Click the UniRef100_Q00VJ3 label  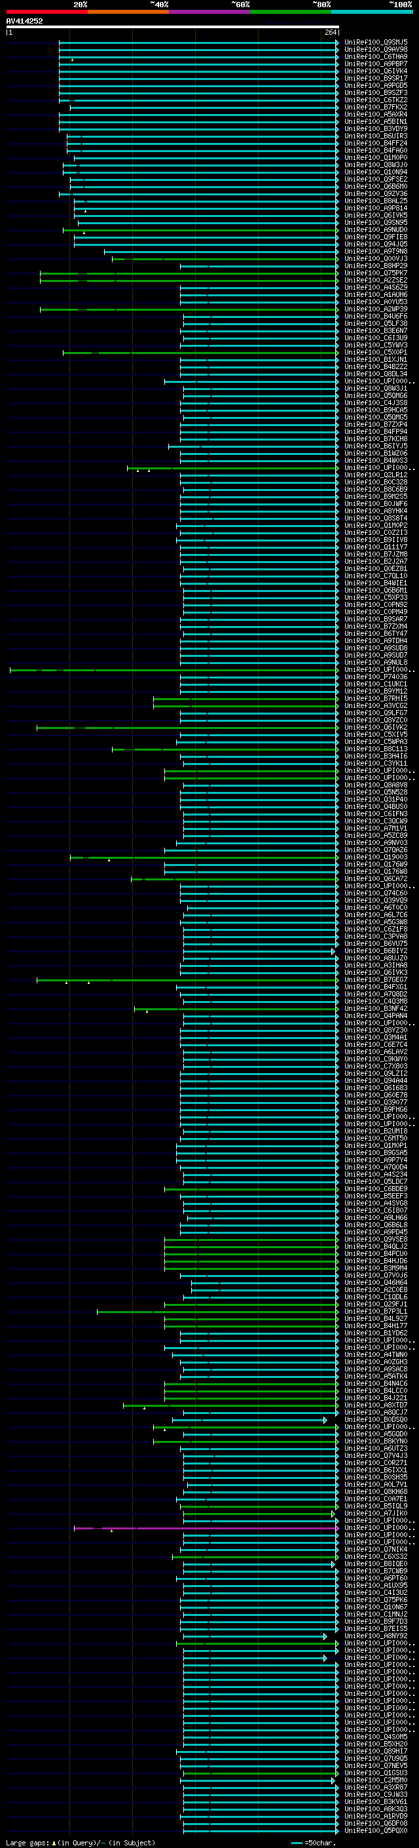click(x=376, y=259)
